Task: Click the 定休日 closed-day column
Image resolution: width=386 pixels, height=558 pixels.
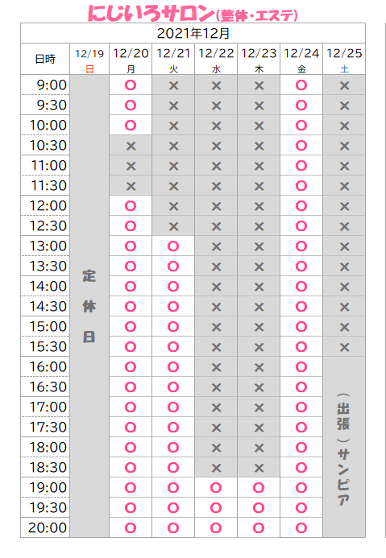Action: point(89,306)
